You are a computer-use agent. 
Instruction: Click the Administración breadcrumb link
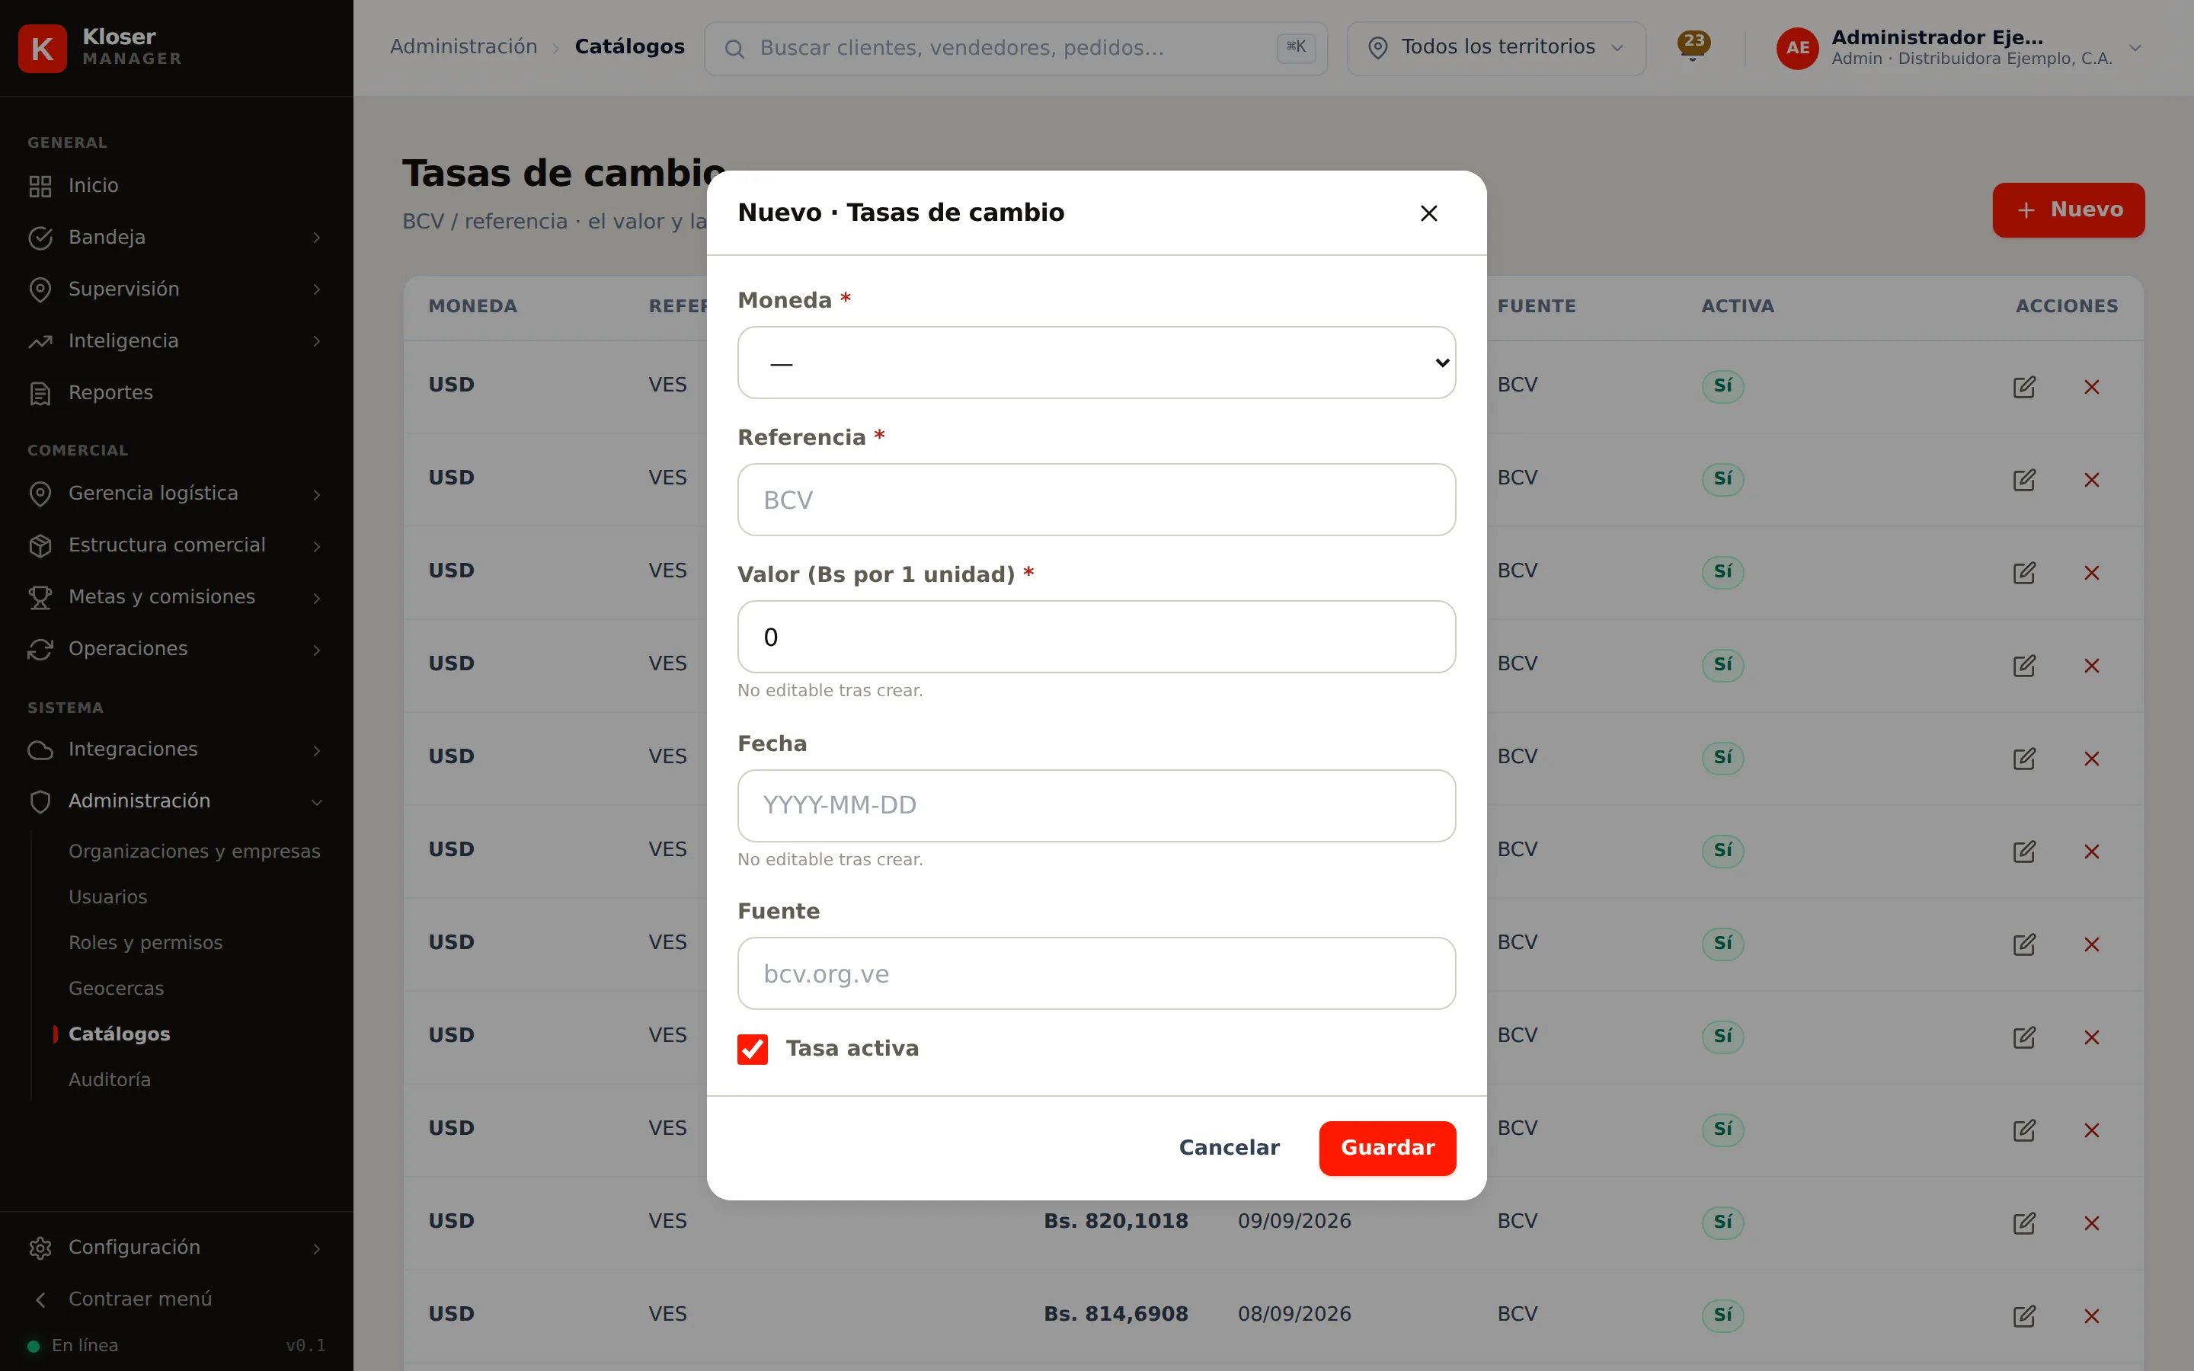(x=463, y=47)
